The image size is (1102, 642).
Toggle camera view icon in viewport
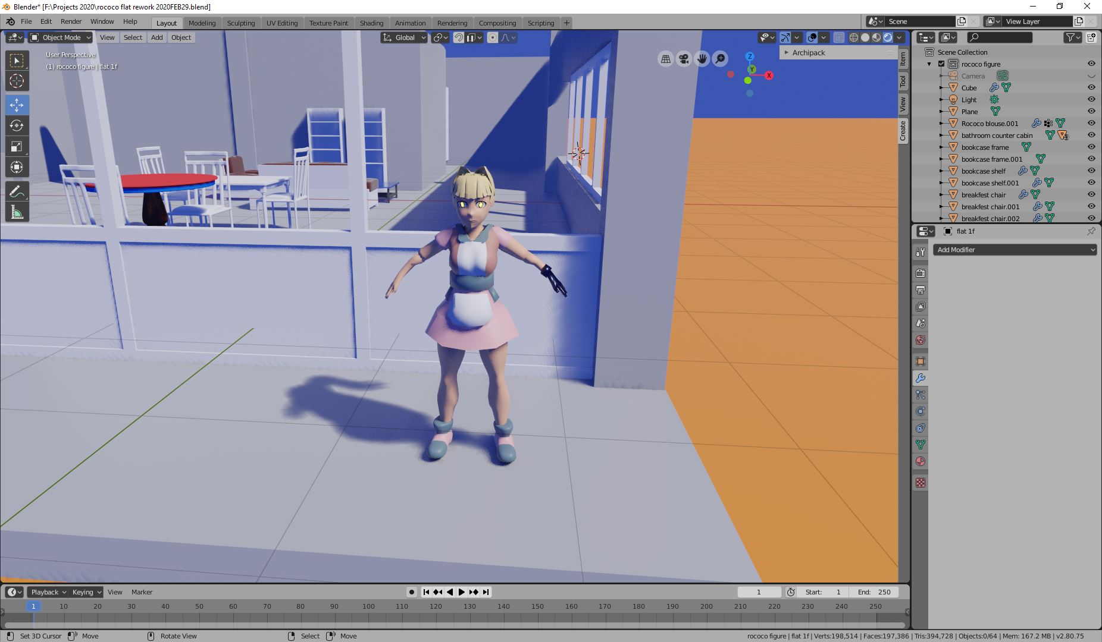684,59
